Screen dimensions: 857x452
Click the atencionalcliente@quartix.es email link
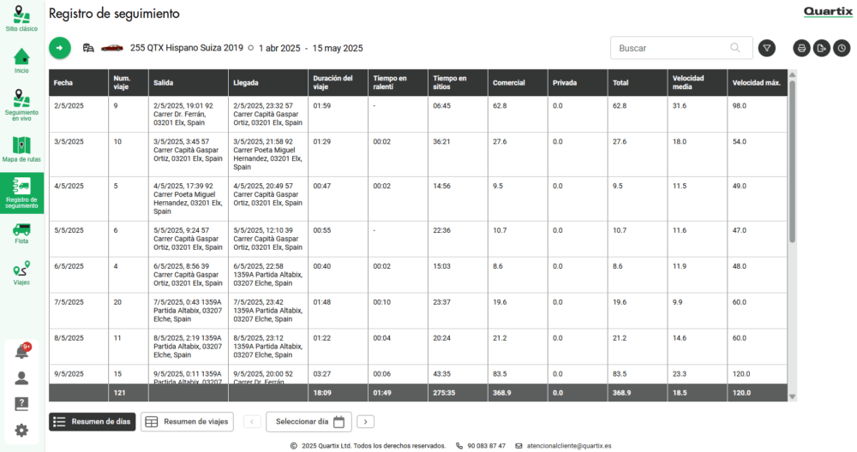(x=569, y=446)
